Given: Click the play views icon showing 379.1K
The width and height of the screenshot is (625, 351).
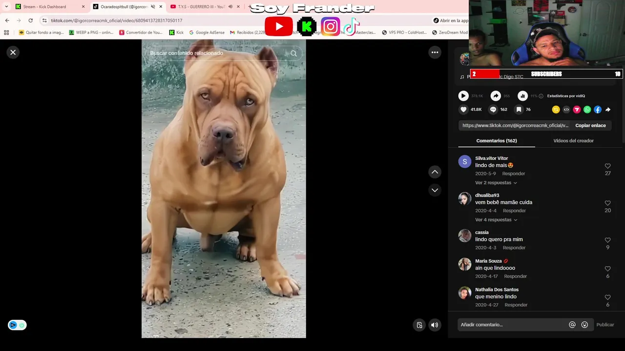Looking at the screenshot, I should pyautogui.click(x=463, y=96).
